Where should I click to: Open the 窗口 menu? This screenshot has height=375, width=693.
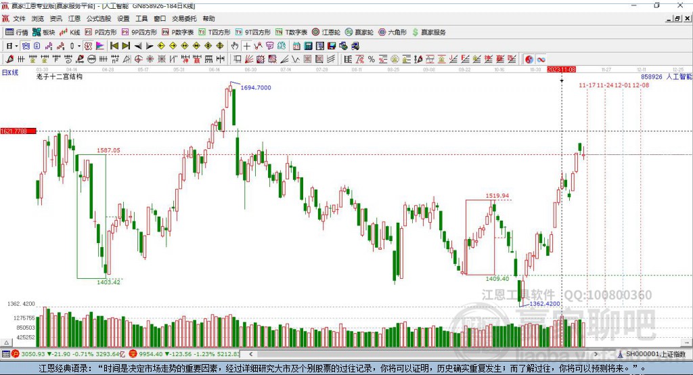(160, 18)
